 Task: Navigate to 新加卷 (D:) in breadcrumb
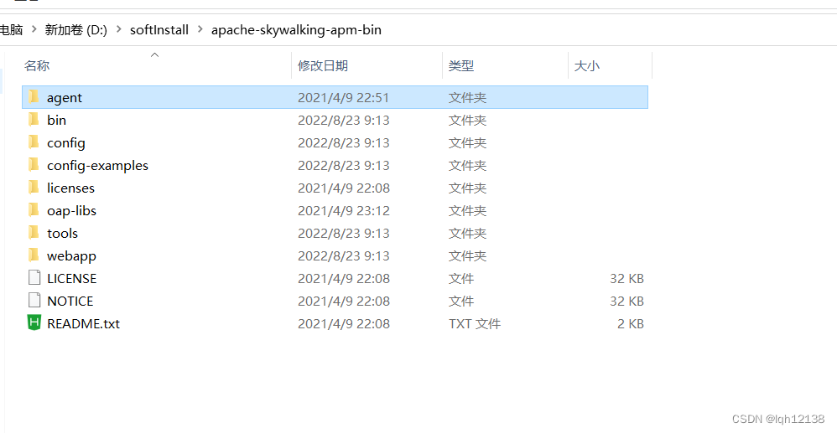point(75,30)
